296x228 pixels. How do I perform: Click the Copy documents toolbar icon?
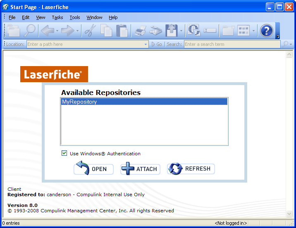[x=106, y=31]
